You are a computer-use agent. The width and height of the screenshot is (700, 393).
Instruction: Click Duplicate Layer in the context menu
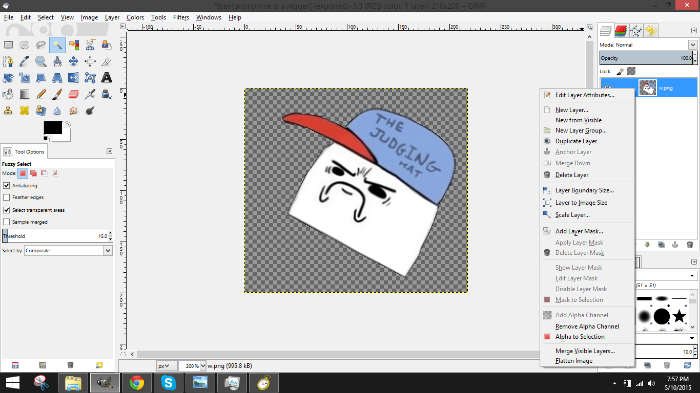pos(576,141)
